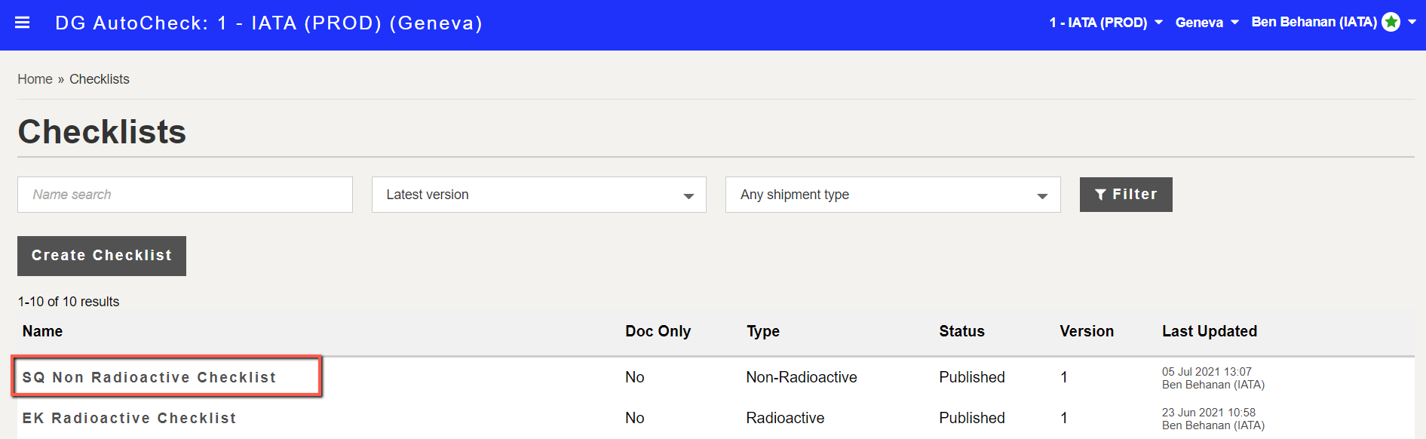
Task: Open SQ Non Radioactive Checklist
Action: [149, 377]
